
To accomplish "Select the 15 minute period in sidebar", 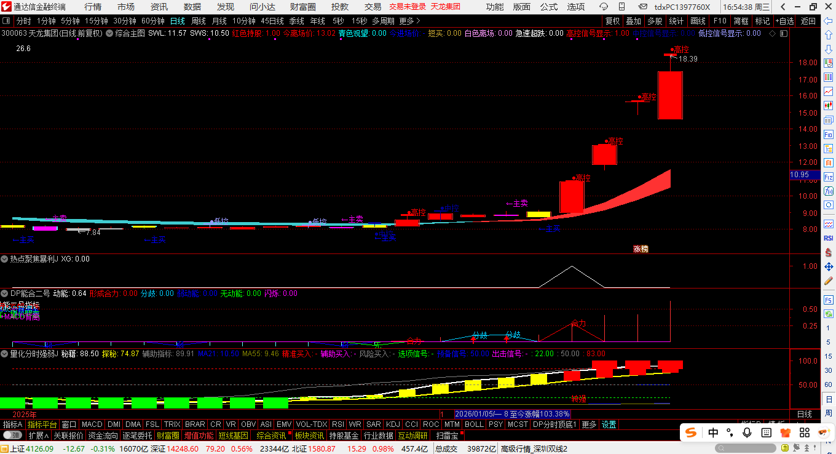I will coord(828,357).
